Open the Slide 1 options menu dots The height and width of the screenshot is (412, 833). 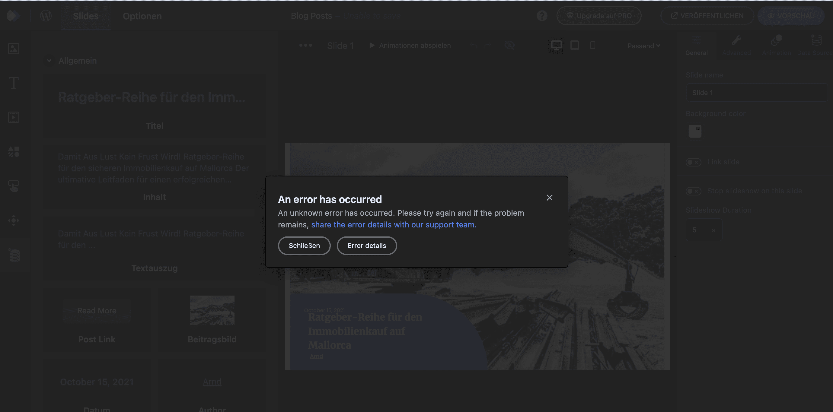(305, 45)
